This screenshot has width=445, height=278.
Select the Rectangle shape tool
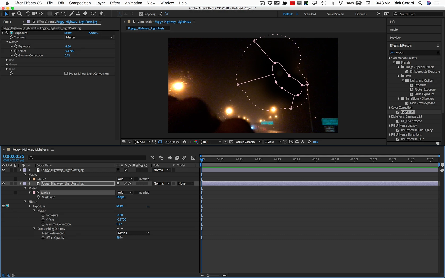50,14
